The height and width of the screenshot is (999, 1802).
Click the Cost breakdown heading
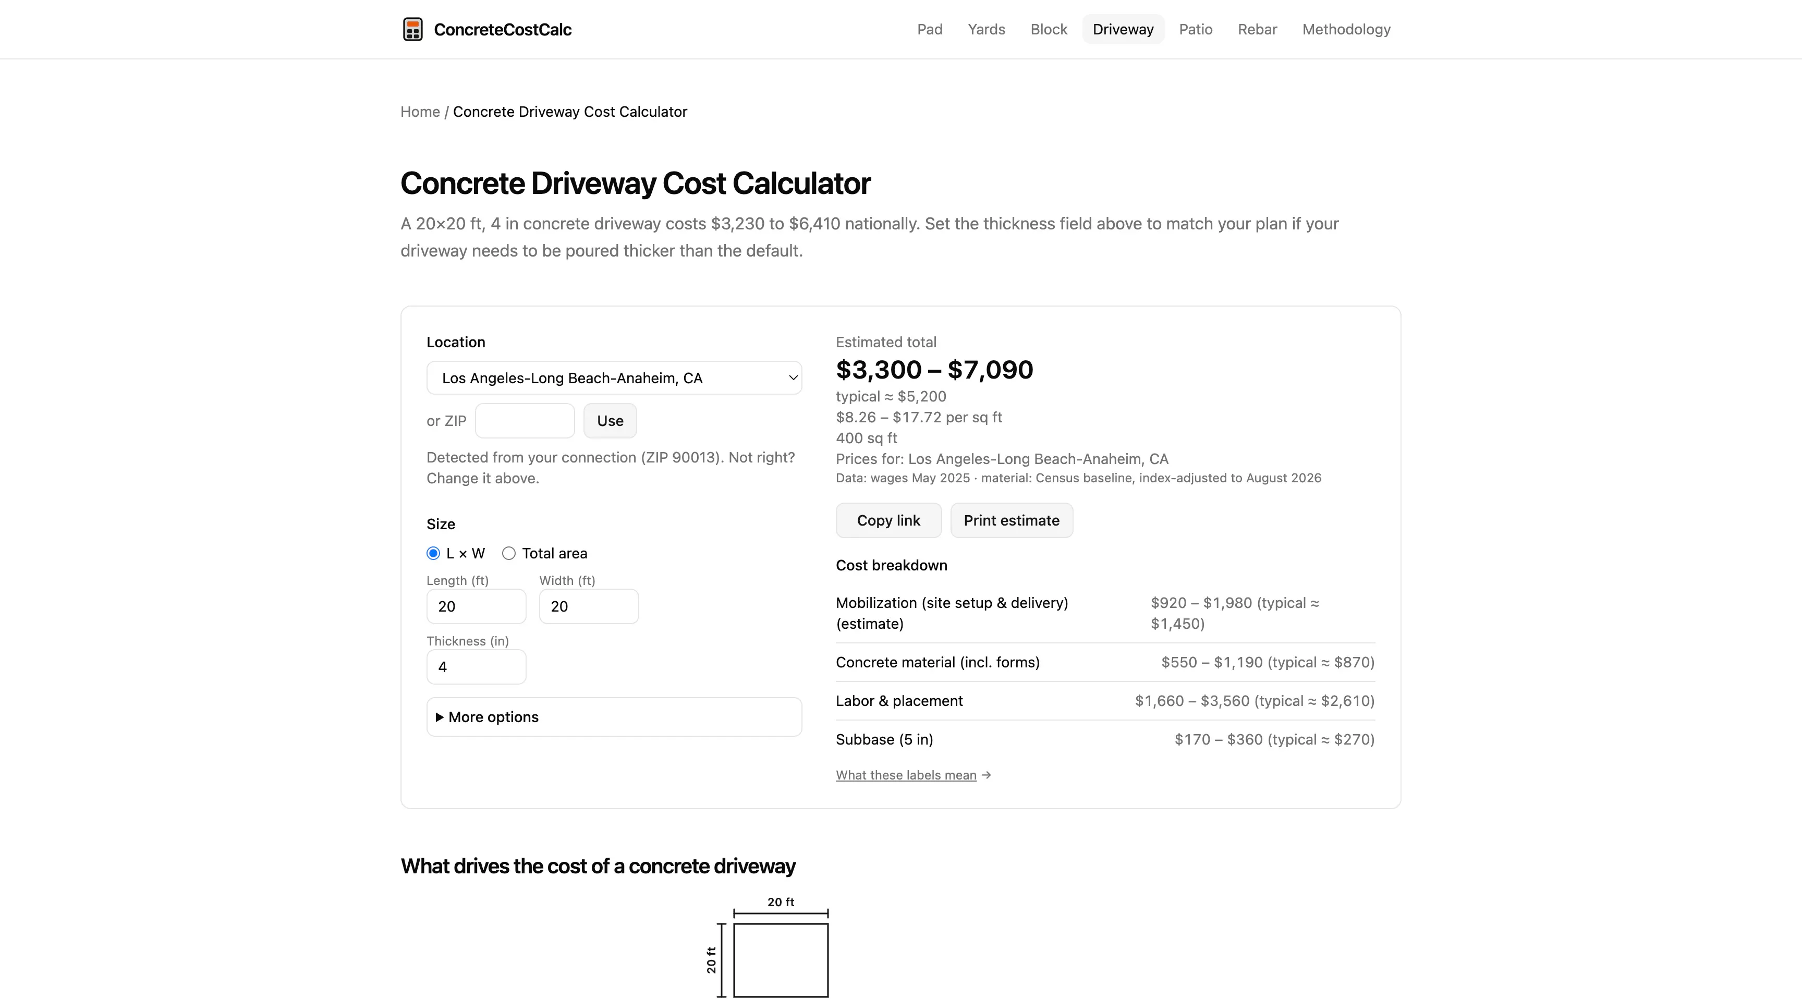tap(891, 565)
